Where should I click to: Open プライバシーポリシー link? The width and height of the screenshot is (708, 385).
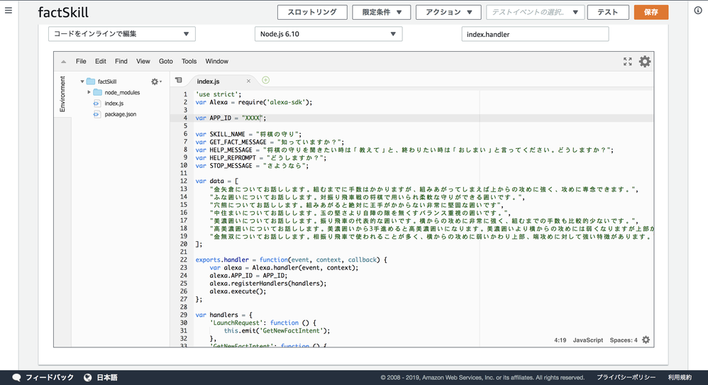626,377
